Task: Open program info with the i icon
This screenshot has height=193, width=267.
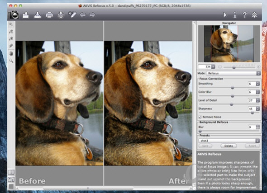Action: (x=235, y=15)
